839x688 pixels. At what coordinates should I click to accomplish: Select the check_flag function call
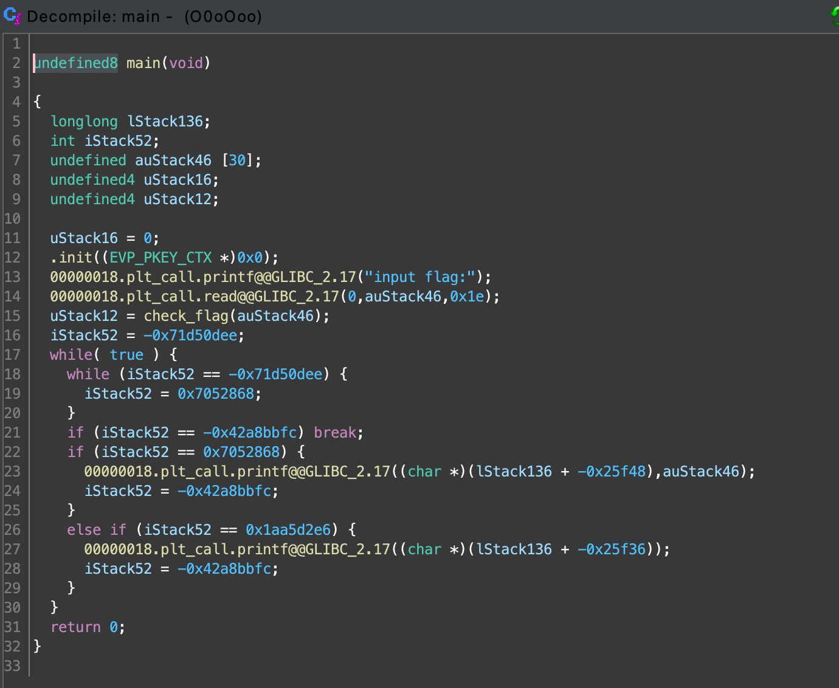[x=186, y=316]
